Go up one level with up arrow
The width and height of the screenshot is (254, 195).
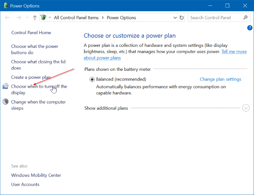[x=35, y=17]
